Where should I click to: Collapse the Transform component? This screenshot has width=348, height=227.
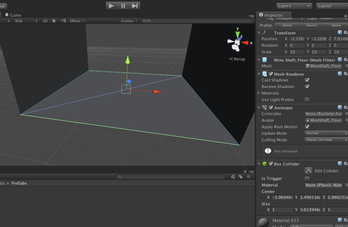pos(259,33)
